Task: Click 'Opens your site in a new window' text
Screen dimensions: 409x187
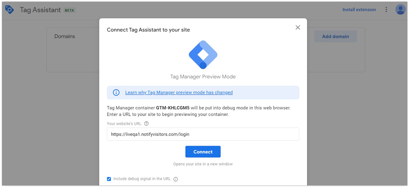Action: [x=203, y=164]
